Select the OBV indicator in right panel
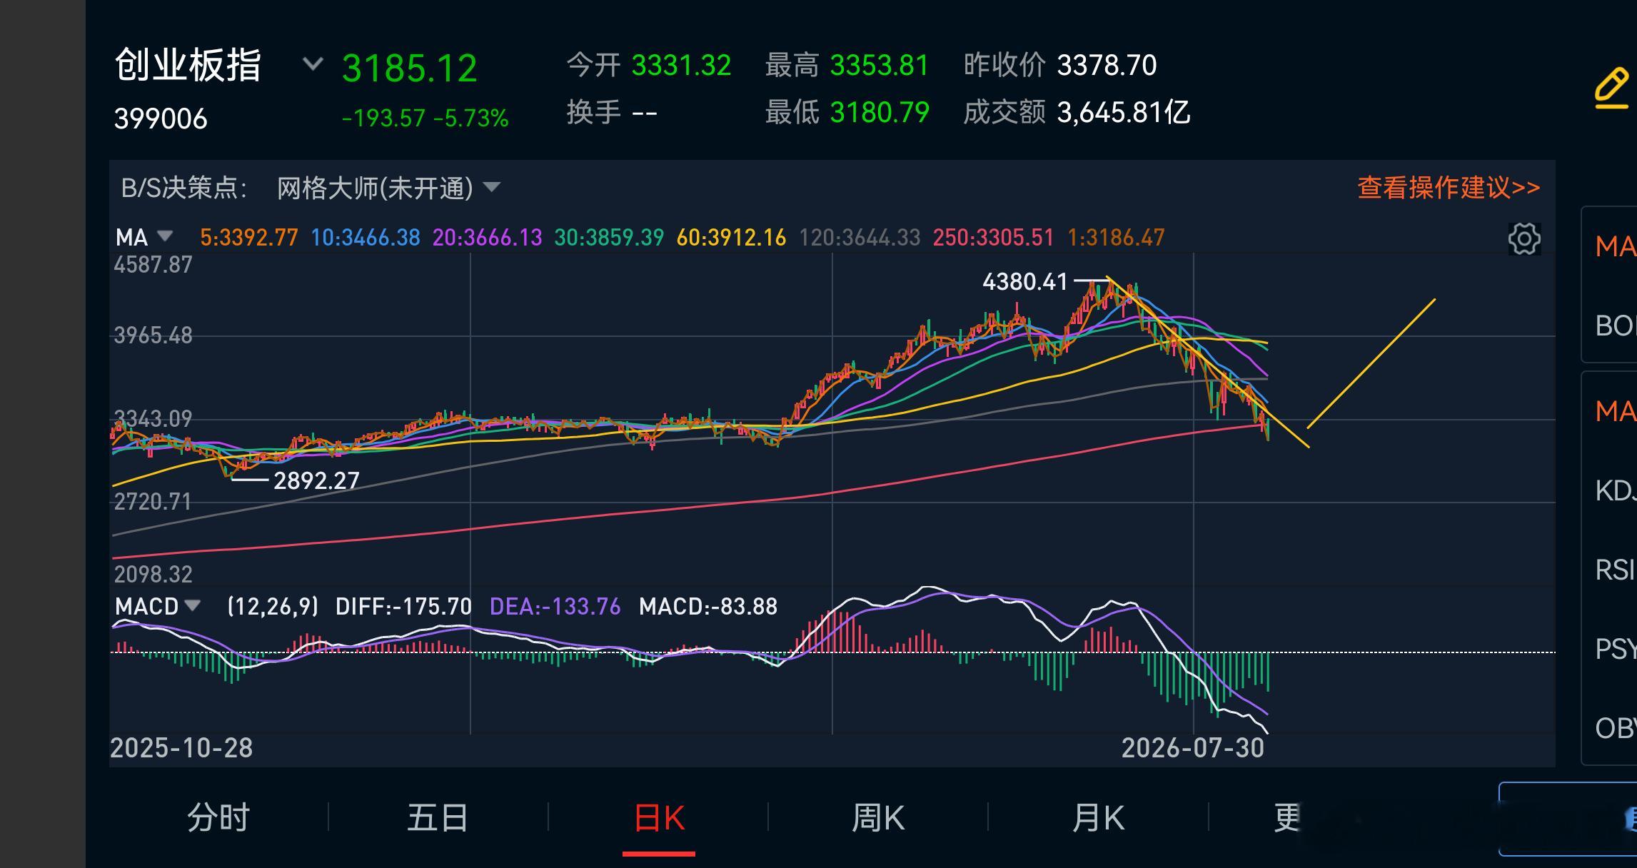Image resolution: width=1637 pixels, height=868 pixels. pos(1616,729)
